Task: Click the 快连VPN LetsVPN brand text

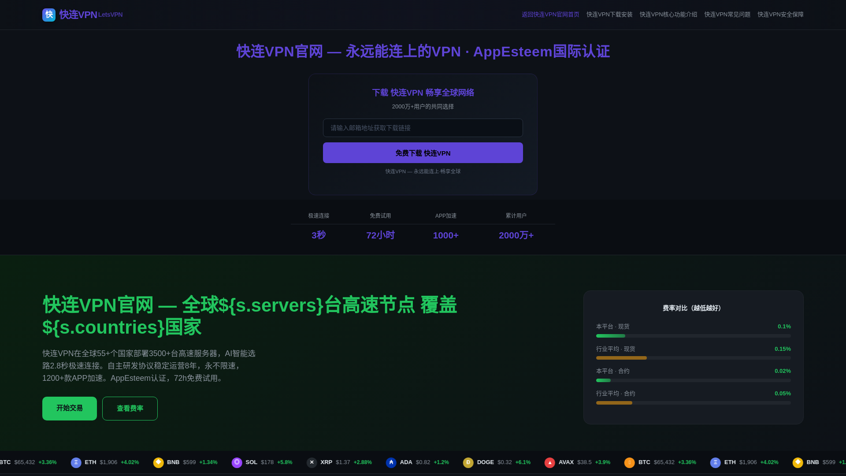Action: click(x=91, y=15)
